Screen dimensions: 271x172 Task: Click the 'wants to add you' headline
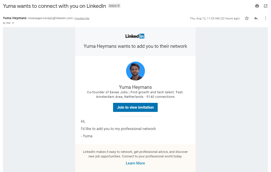135,46
